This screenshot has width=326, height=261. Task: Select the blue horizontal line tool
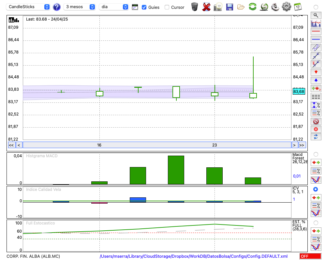(316, 39)
